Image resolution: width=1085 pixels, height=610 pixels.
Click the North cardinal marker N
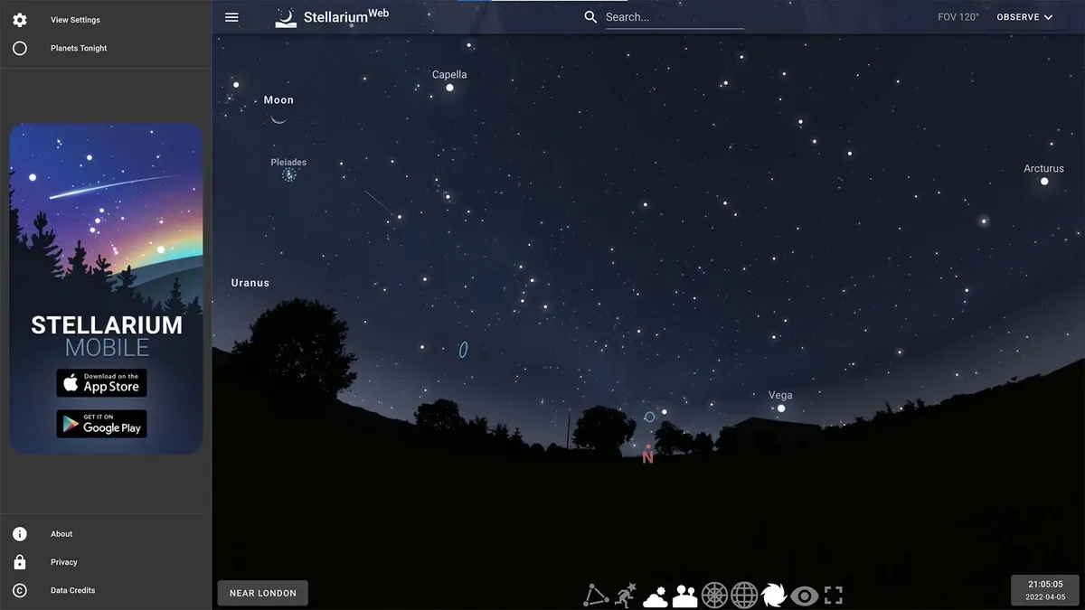tap(648, 455)
